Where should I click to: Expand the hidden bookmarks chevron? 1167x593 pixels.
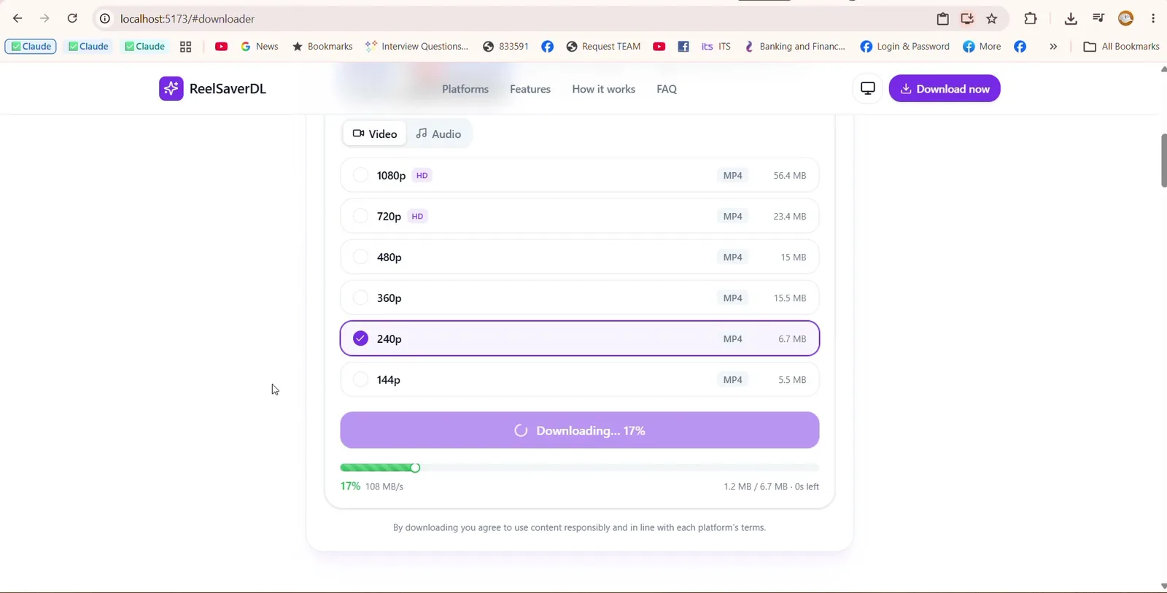click(1053, 47)
